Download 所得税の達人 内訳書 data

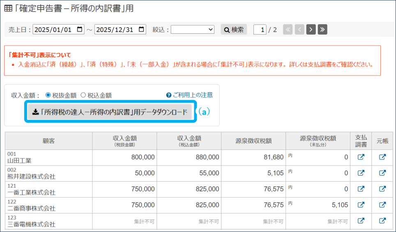(x=110, y=112)
